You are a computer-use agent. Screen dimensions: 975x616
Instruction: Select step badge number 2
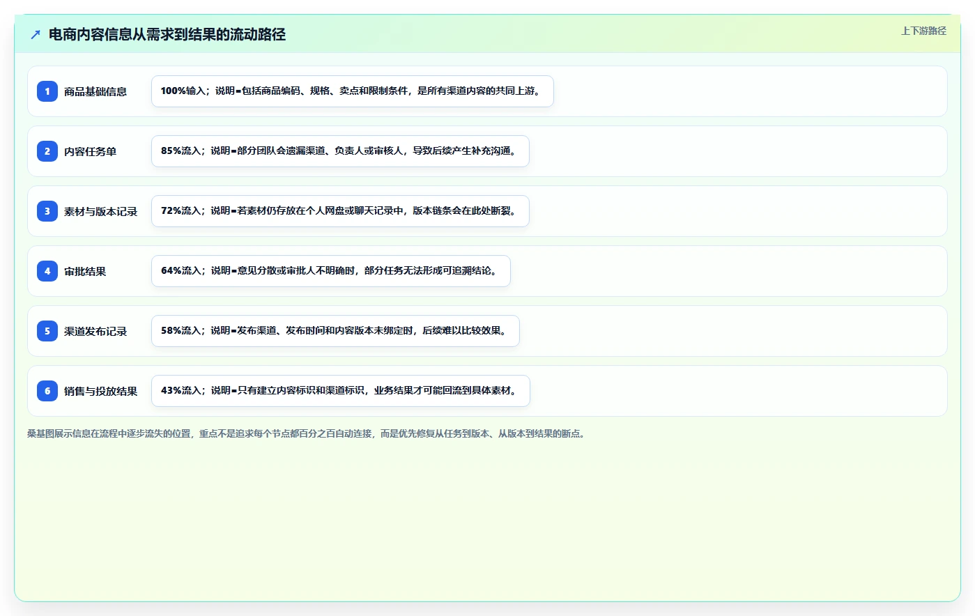[x=47, y=151]
